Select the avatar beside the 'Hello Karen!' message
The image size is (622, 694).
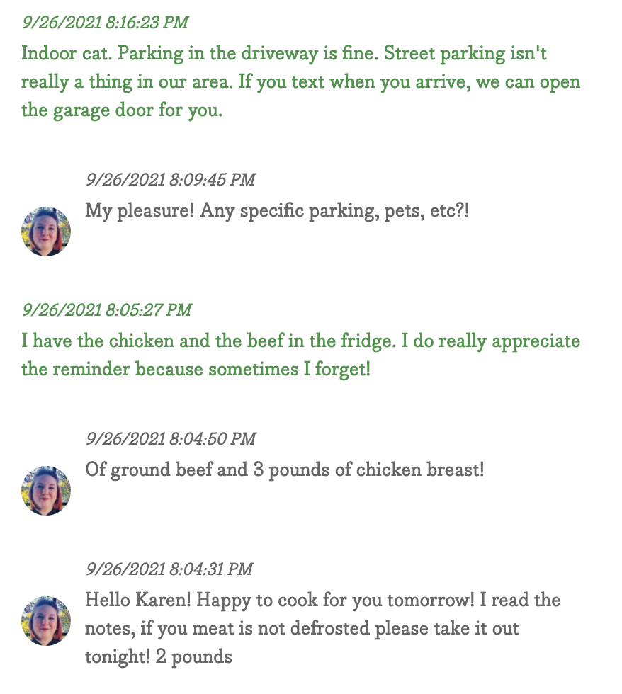click(x=46, y=620)
